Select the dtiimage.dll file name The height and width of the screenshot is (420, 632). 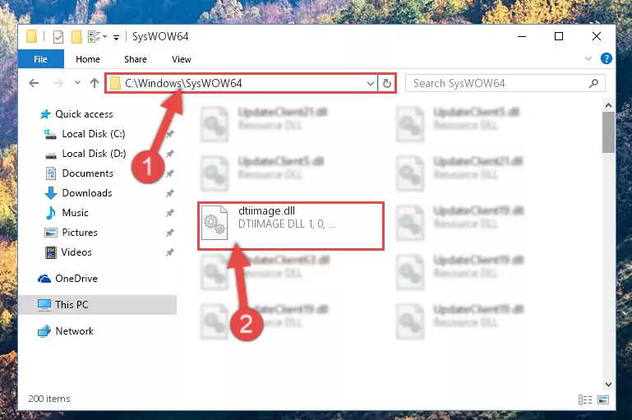(266, 210)
